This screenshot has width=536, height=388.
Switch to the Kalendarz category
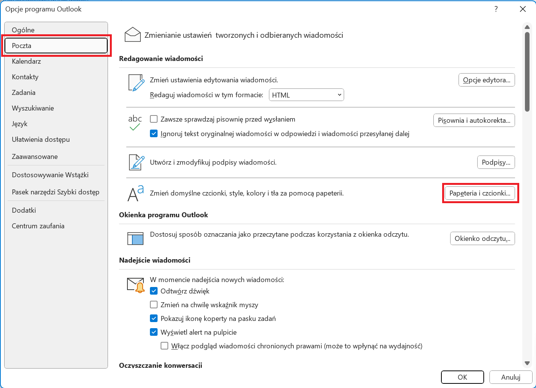(x=26, y=61)
